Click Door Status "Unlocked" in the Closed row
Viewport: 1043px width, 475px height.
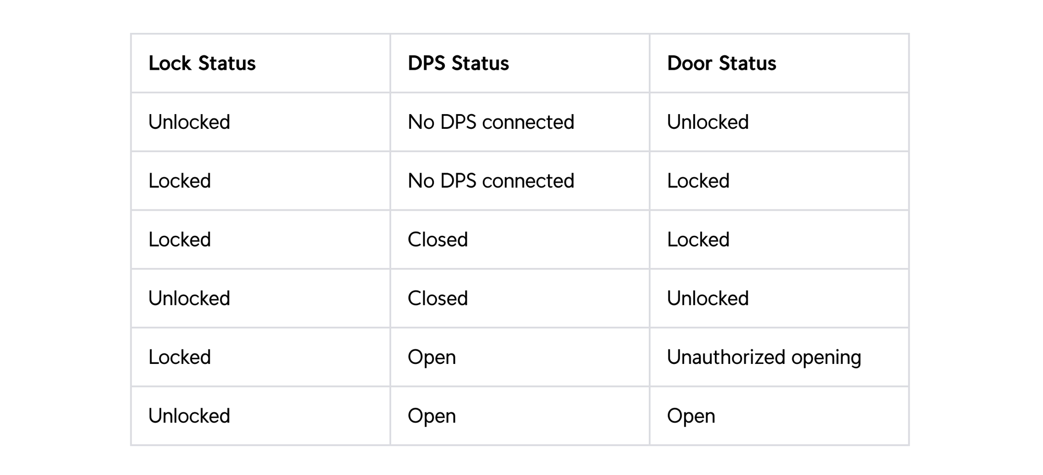tap(707, 298)
